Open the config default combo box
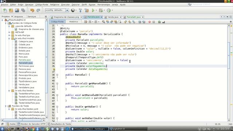Image resolution: width=233 pixels, height=131 pixels. click(x=57, y=10)
